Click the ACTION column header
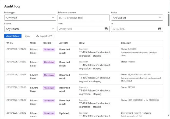This screenshot has width=170, height=119. tap(63, 43)
